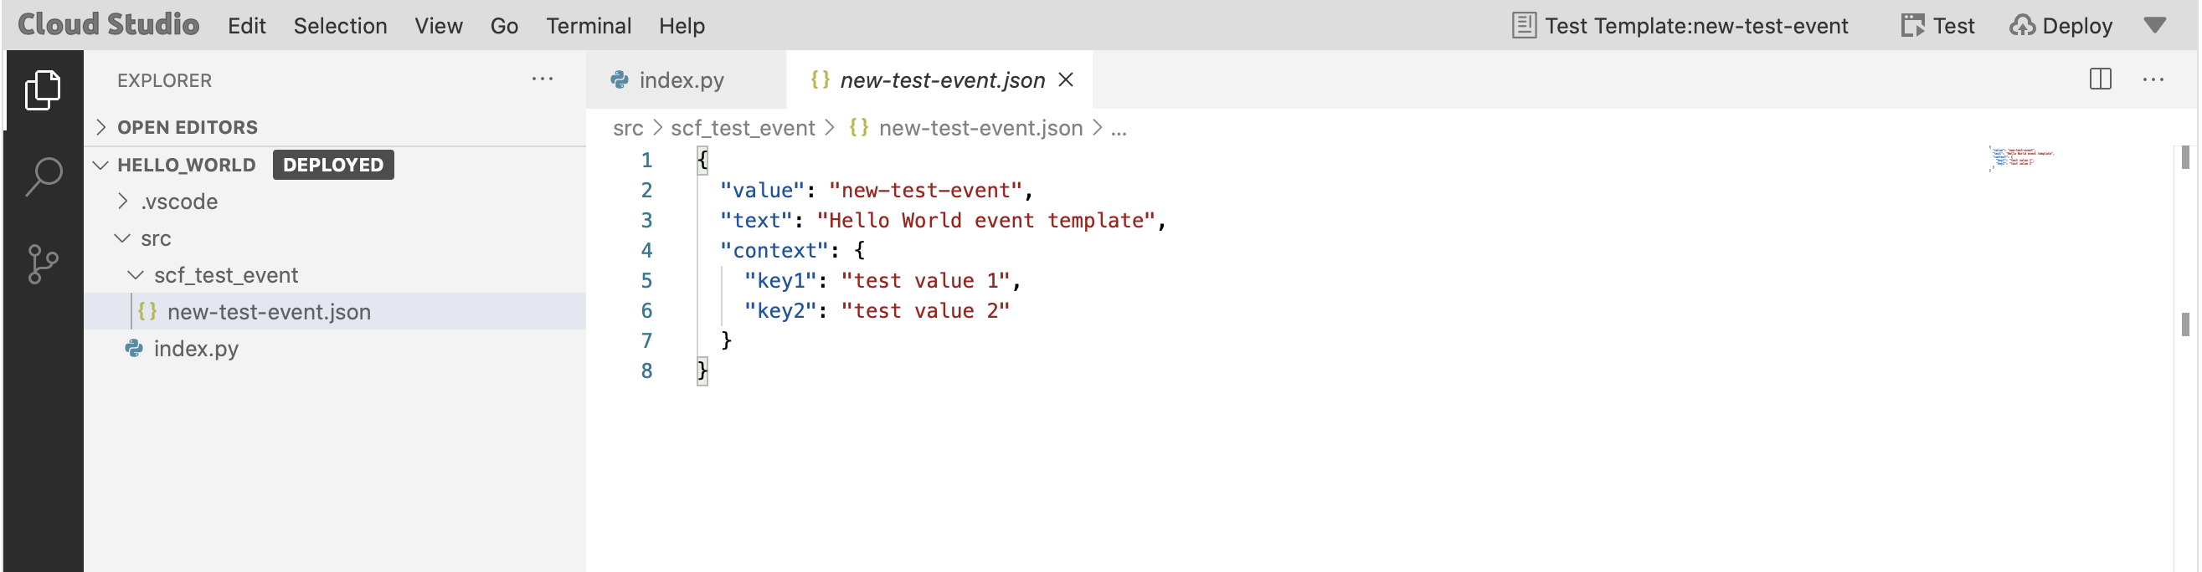
Task: Split the editor to the right
Action: (2101, 79)
